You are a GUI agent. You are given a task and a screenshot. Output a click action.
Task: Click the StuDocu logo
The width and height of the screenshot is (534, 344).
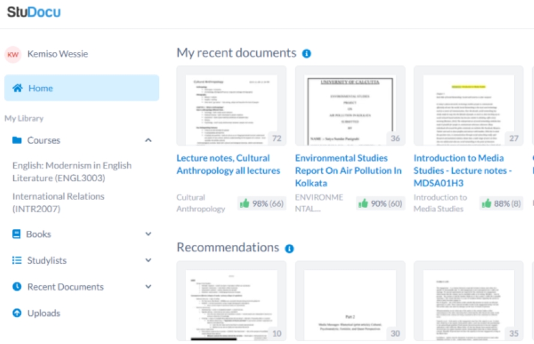[x=34, y=12]
